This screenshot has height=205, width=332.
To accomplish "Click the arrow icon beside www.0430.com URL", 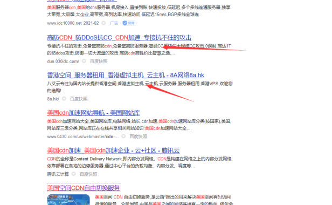I will 123,136.
